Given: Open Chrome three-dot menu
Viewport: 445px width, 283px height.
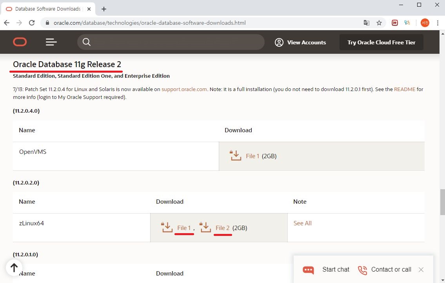Looking at the screenshot, I should pos(438,23).
